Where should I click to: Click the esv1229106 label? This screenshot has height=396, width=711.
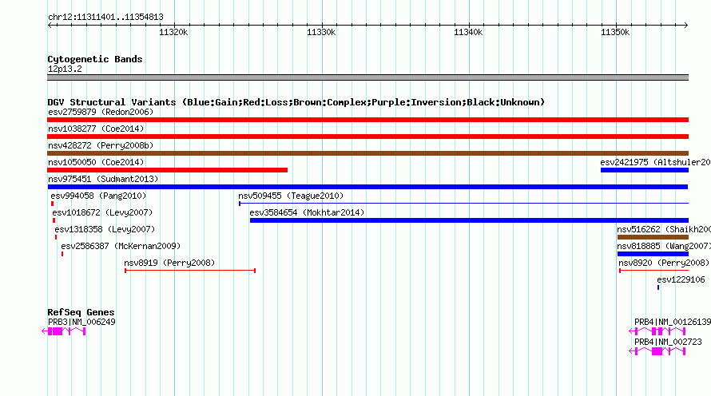click(x=681, y=279)
